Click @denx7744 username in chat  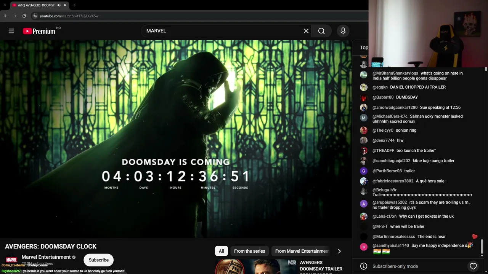click(x=384, y=140)
